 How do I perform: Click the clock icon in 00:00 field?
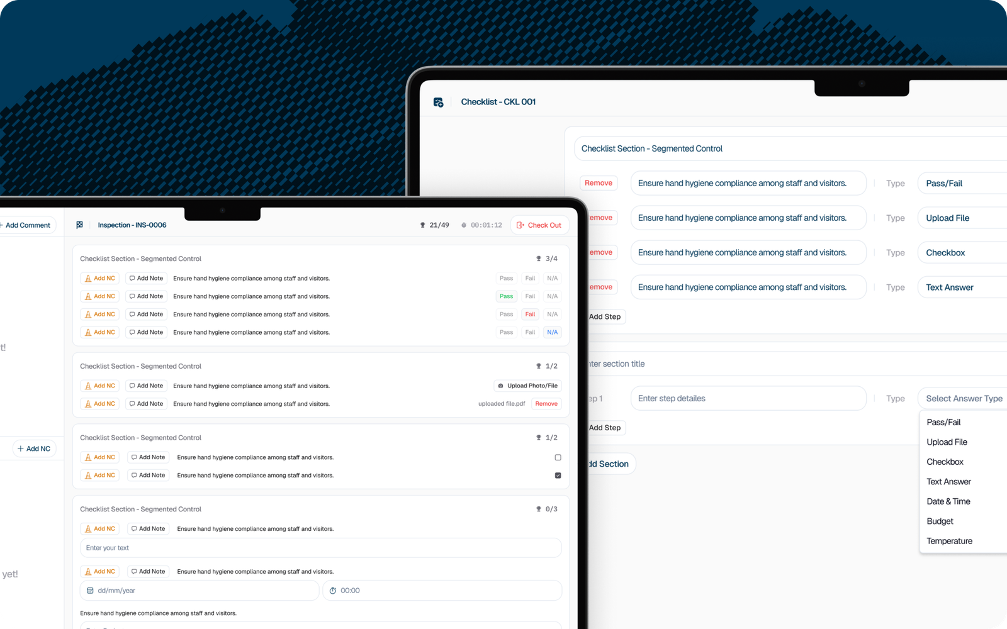tap(333, 591)
